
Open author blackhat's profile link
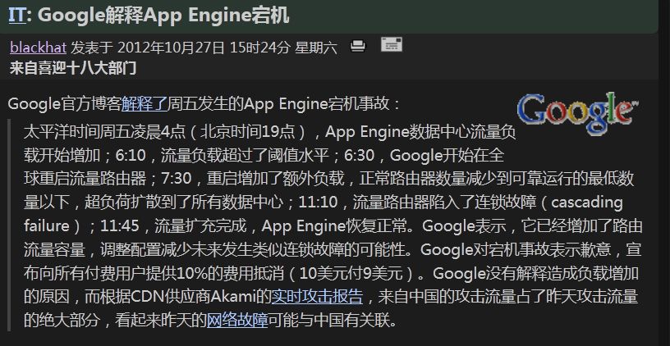[38, 48]
